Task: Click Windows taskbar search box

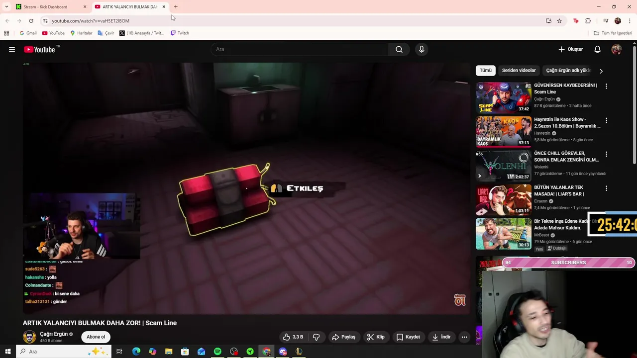Action: (64, 352)
